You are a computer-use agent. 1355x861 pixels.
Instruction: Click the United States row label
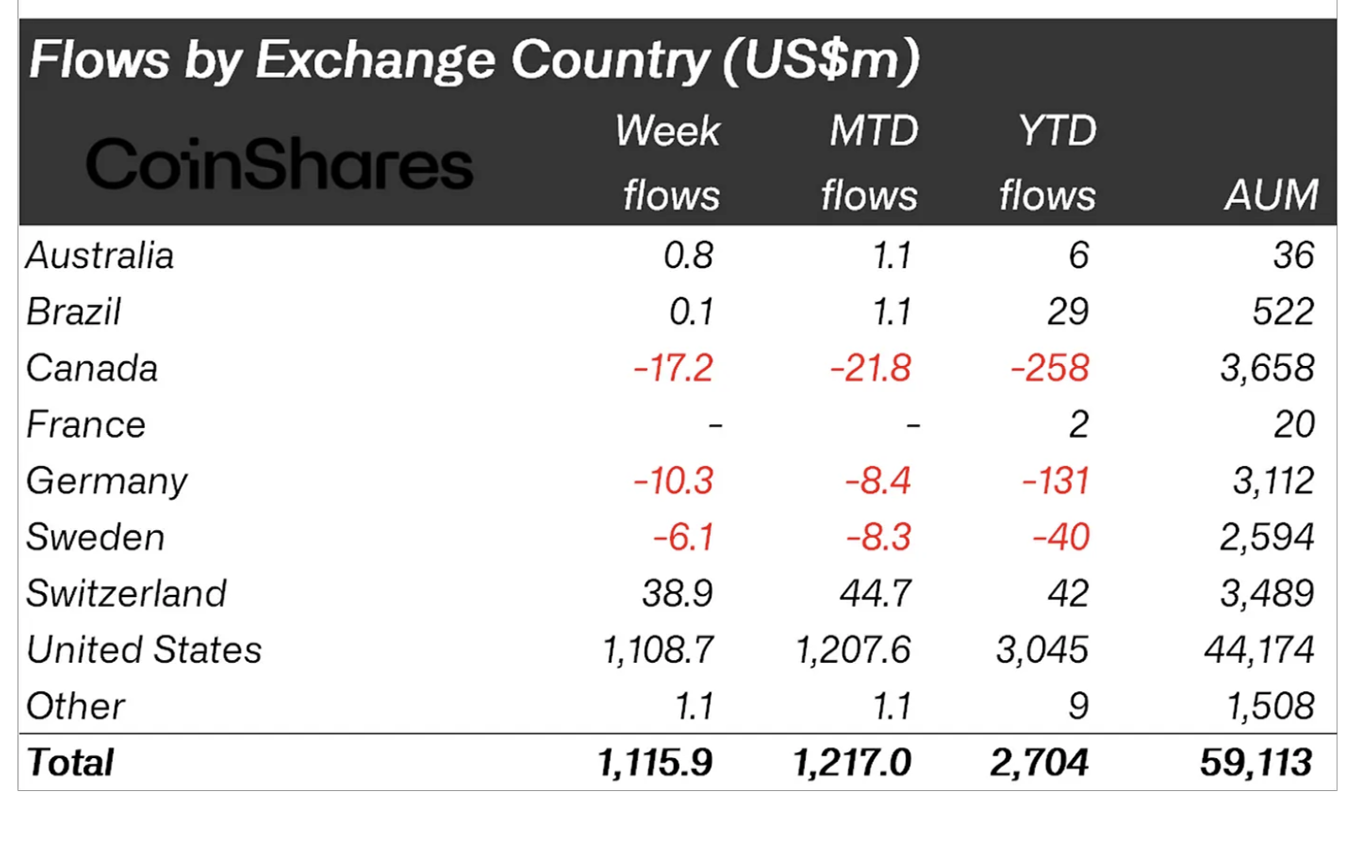point(145,649)
